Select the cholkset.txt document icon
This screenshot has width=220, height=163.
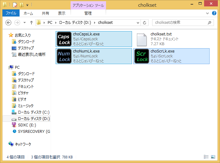(x=142, y=39)
